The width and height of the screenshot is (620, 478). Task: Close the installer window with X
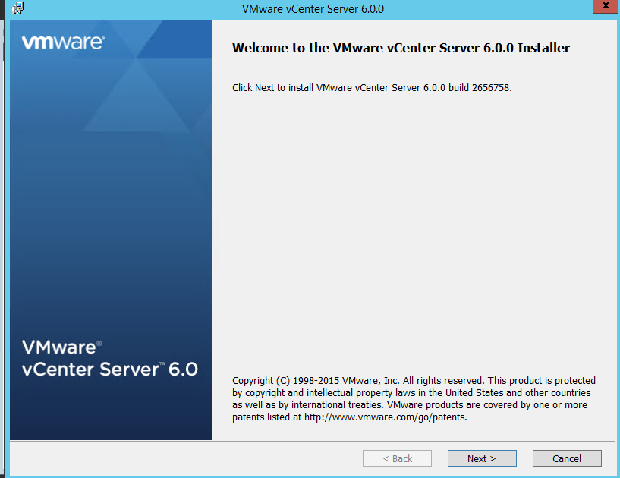(x=606, y=6)
